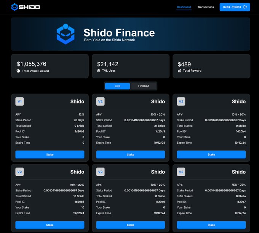The width and height of the screenshot is (259, 233).
Task: Click the Total Reward label
Action: click(192, 71)
